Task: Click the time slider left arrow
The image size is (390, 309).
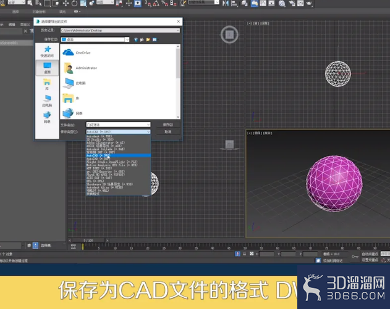Action: 70,241
